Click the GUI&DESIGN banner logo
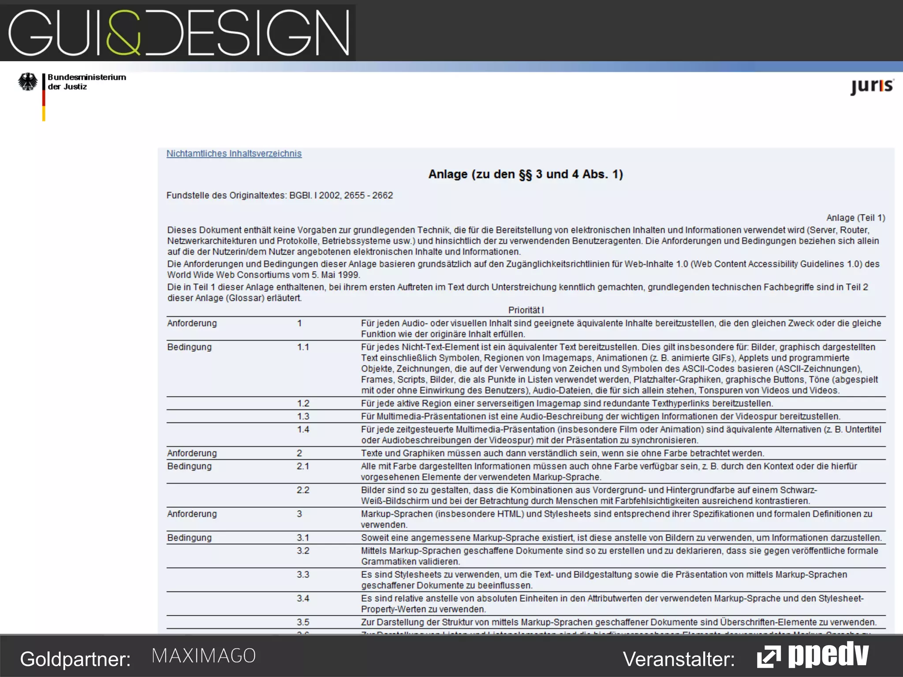This screenshot has height=677, width=903. tap(179, 33)
